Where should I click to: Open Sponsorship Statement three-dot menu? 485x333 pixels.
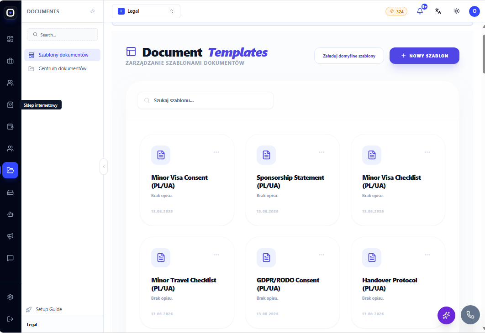322,152
